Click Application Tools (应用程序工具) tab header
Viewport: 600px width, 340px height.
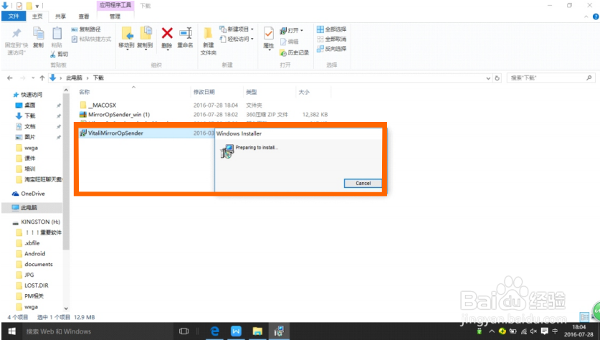(x=115, y=5)
